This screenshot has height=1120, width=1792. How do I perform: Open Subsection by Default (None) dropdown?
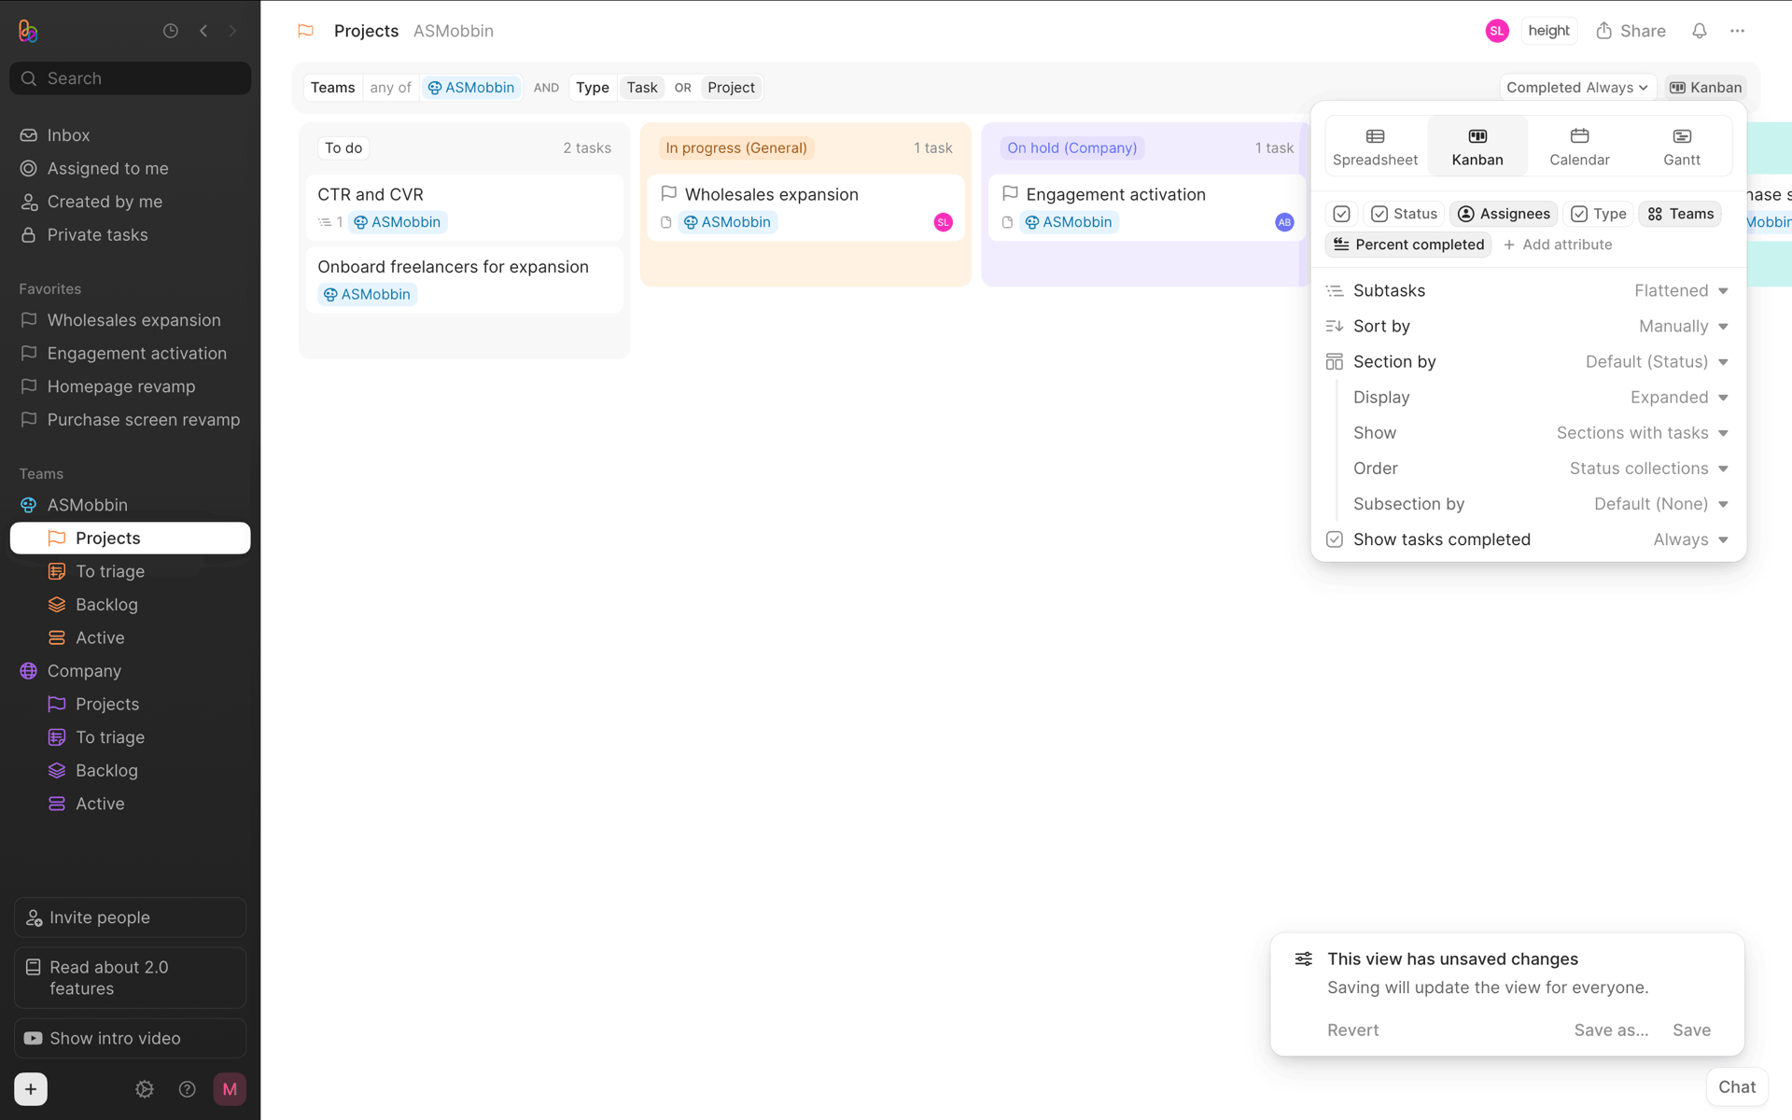(1661, 504)
